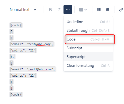Click the "points": "22" line
Image resolution: width=124 pixels, height=104 pixels.
click(23, 76)
